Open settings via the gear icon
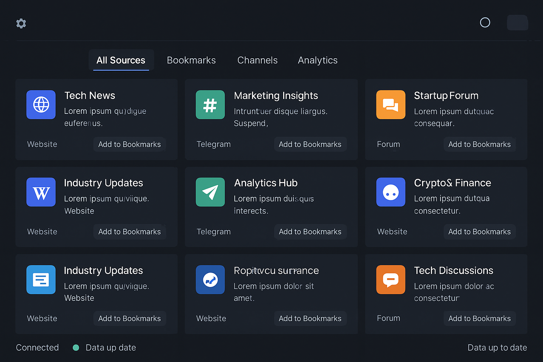Image resolution: width=543 pixels, height=362 pixels. pyautogui.click(x=21, y=23)
